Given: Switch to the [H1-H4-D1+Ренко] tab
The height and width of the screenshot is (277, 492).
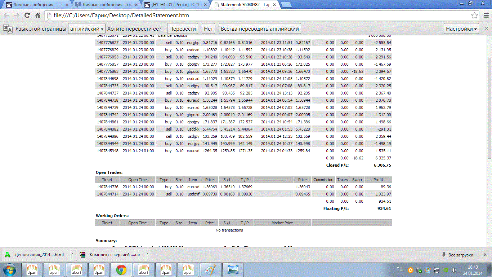Looking at the screenshot, I should (x=175, y=5).
